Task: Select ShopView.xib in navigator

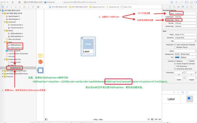Action: point(15,68)
